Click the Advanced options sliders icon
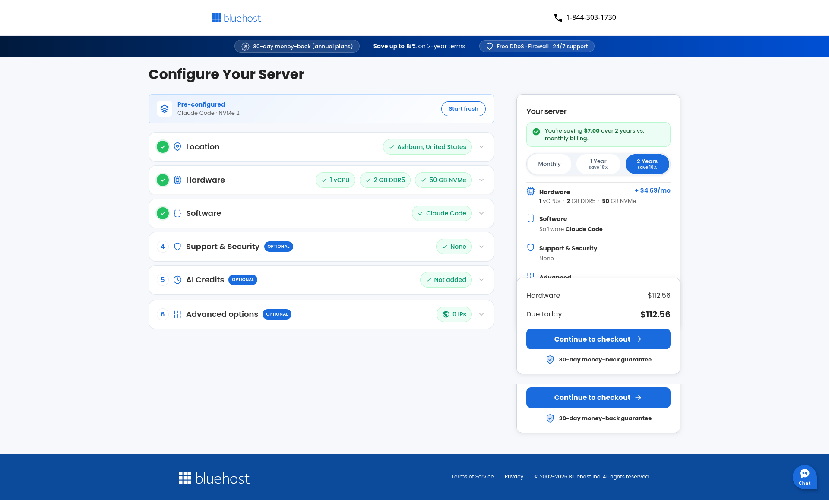This screenshot has height=500, width=829. tap(177, 314)
